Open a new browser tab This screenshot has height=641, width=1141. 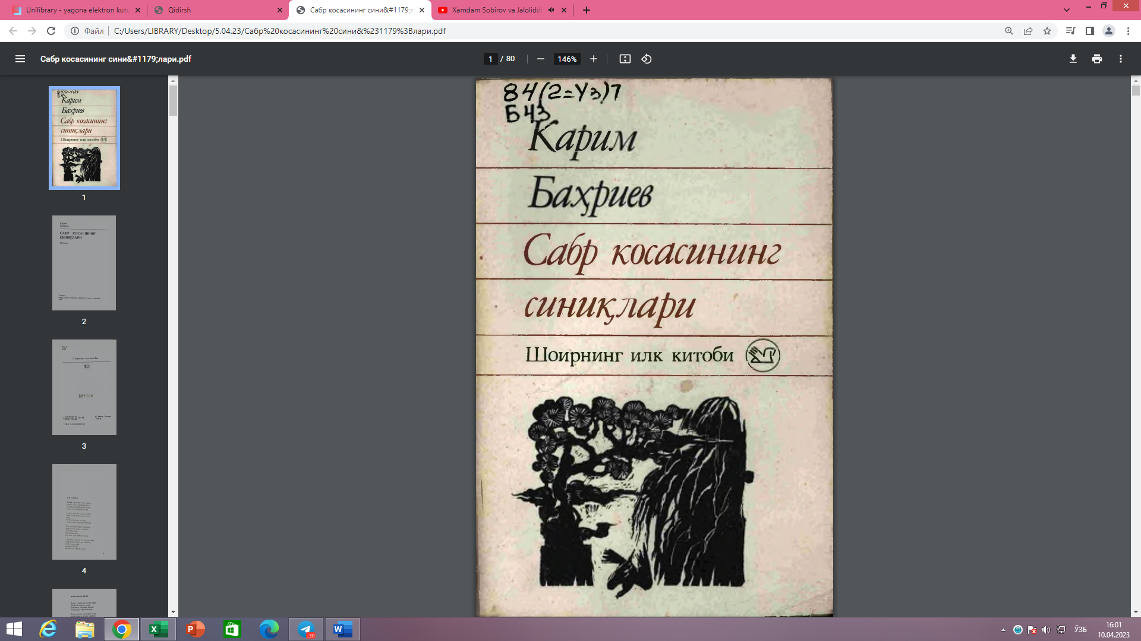587,10
